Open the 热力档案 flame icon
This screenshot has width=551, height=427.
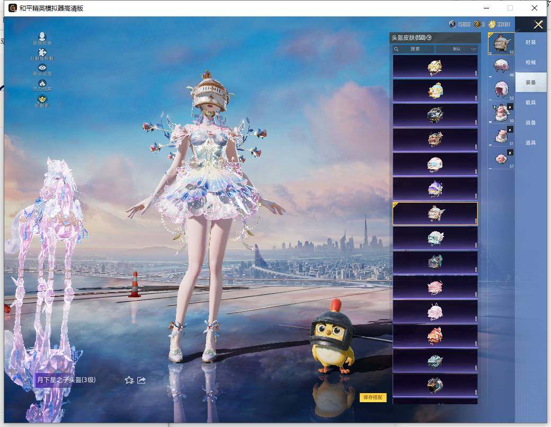coord(42,84)
